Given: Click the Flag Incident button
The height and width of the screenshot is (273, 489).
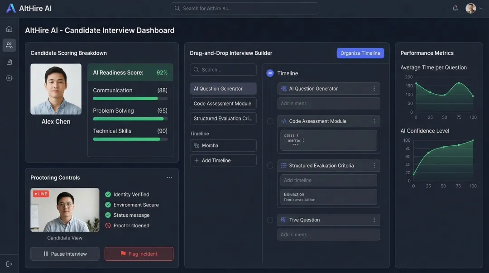Looking at the screenshot, I should coord(139,254).
